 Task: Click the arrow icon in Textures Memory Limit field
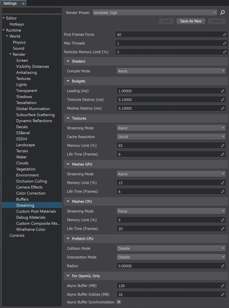223,146
